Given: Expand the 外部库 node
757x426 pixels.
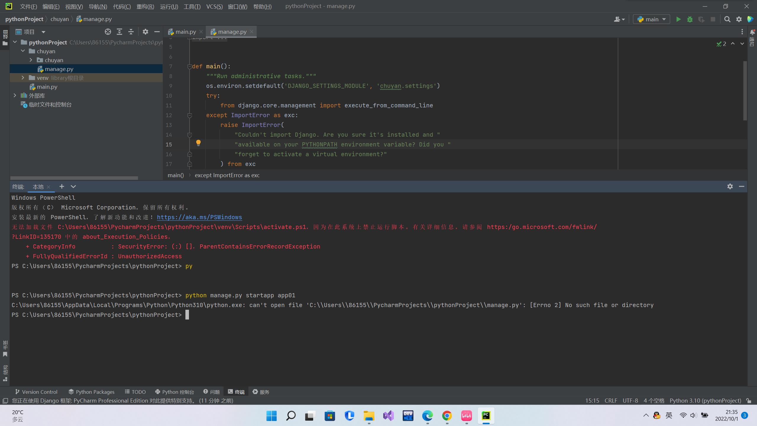Looking at the screenshot, I should [15, 96].
